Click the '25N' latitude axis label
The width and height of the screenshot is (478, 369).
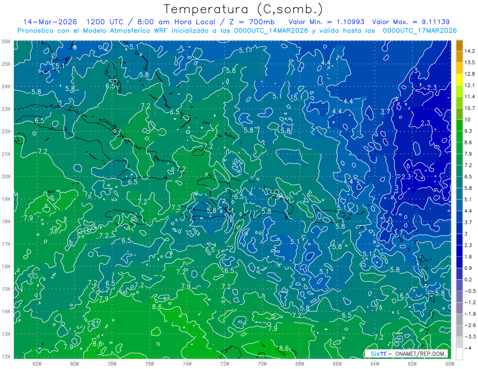click(6, 64)
